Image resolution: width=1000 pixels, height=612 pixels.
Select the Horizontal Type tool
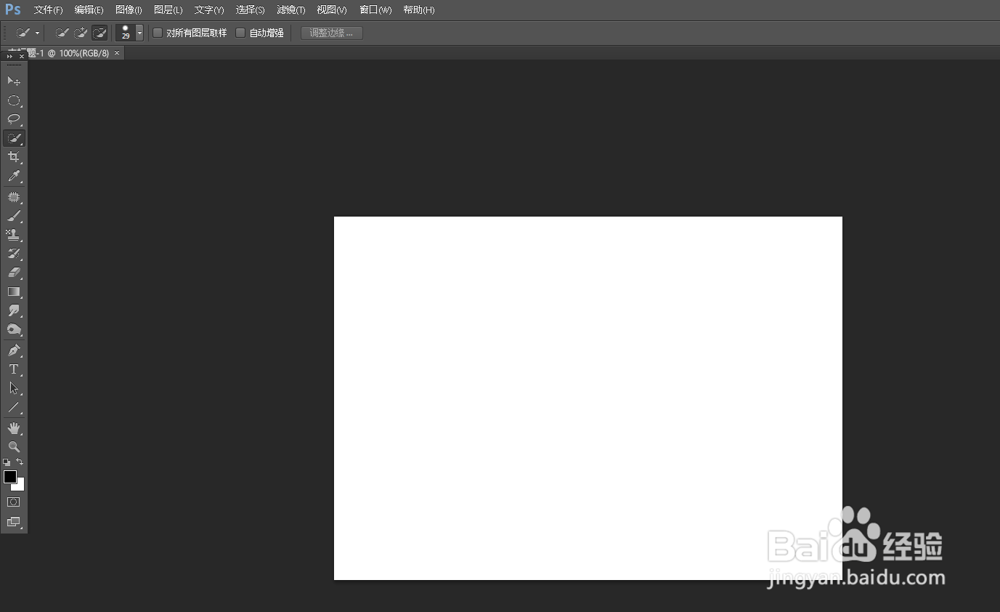(x=13, y=369)
